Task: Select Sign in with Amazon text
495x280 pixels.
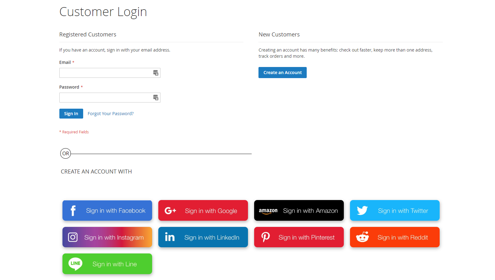Action: point(310,211)
